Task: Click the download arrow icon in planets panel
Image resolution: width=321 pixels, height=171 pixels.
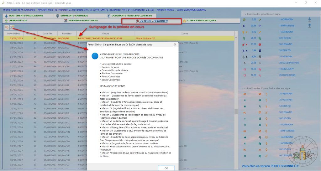Action: [310, 19]
